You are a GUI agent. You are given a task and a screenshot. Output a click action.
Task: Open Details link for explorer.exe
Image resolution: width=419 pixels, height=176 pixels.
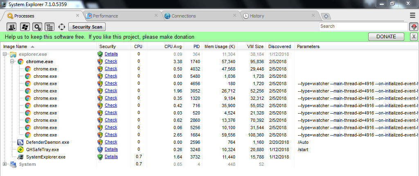tap(111, 54)
